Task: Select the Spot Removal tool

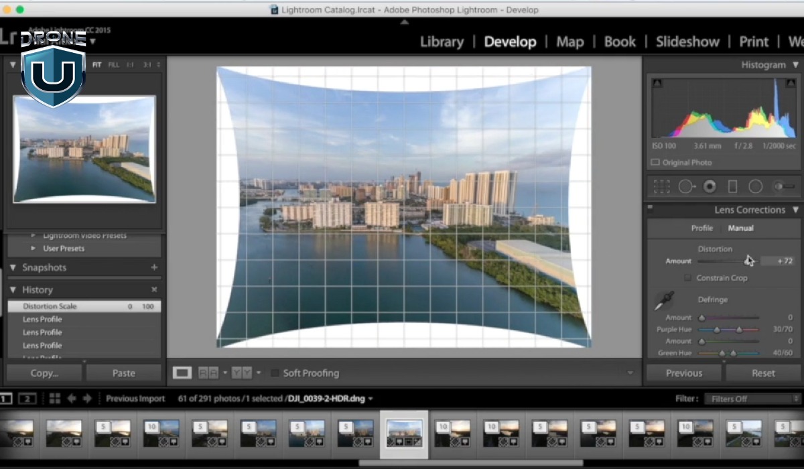Action: click(686, 187)
